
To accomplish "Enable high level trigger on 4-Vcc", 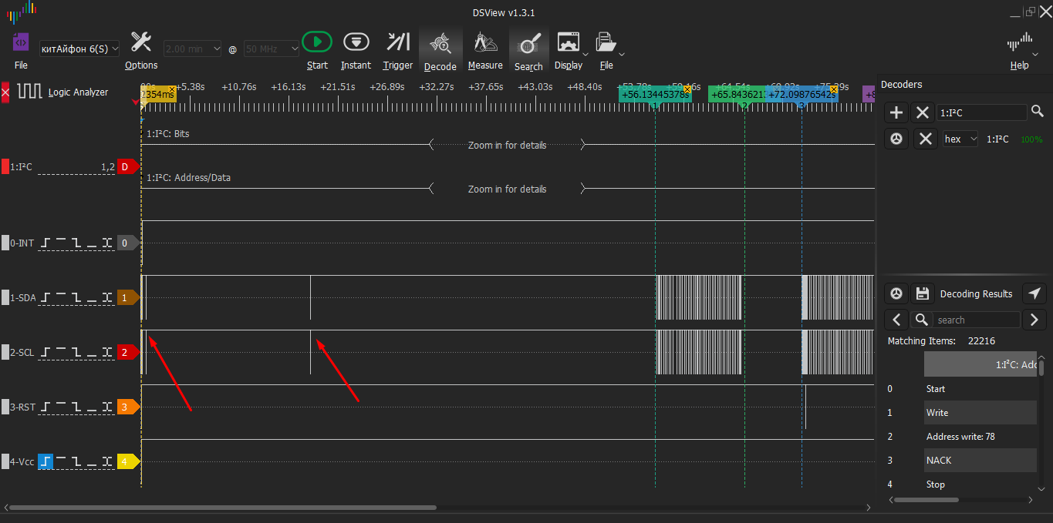I will point(62,461).
